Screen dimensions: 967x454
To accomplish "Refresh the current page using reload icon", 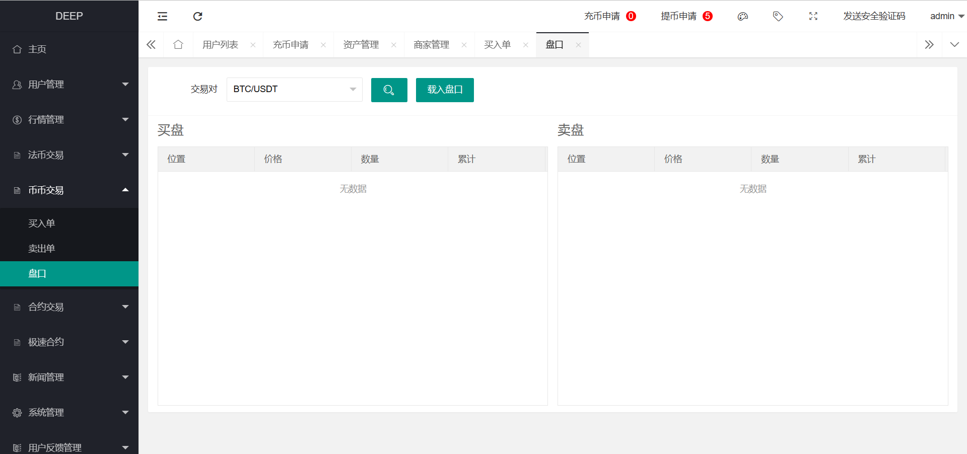I will 197,16.
